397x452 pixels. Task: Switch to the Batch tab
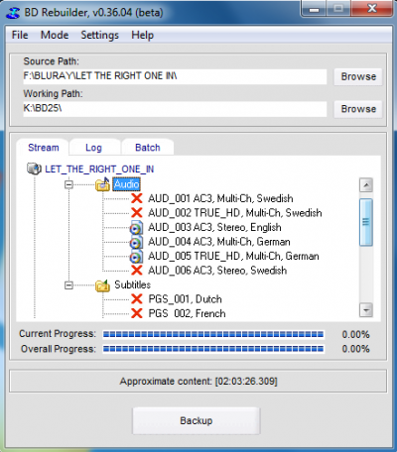[x=148, y=148]
